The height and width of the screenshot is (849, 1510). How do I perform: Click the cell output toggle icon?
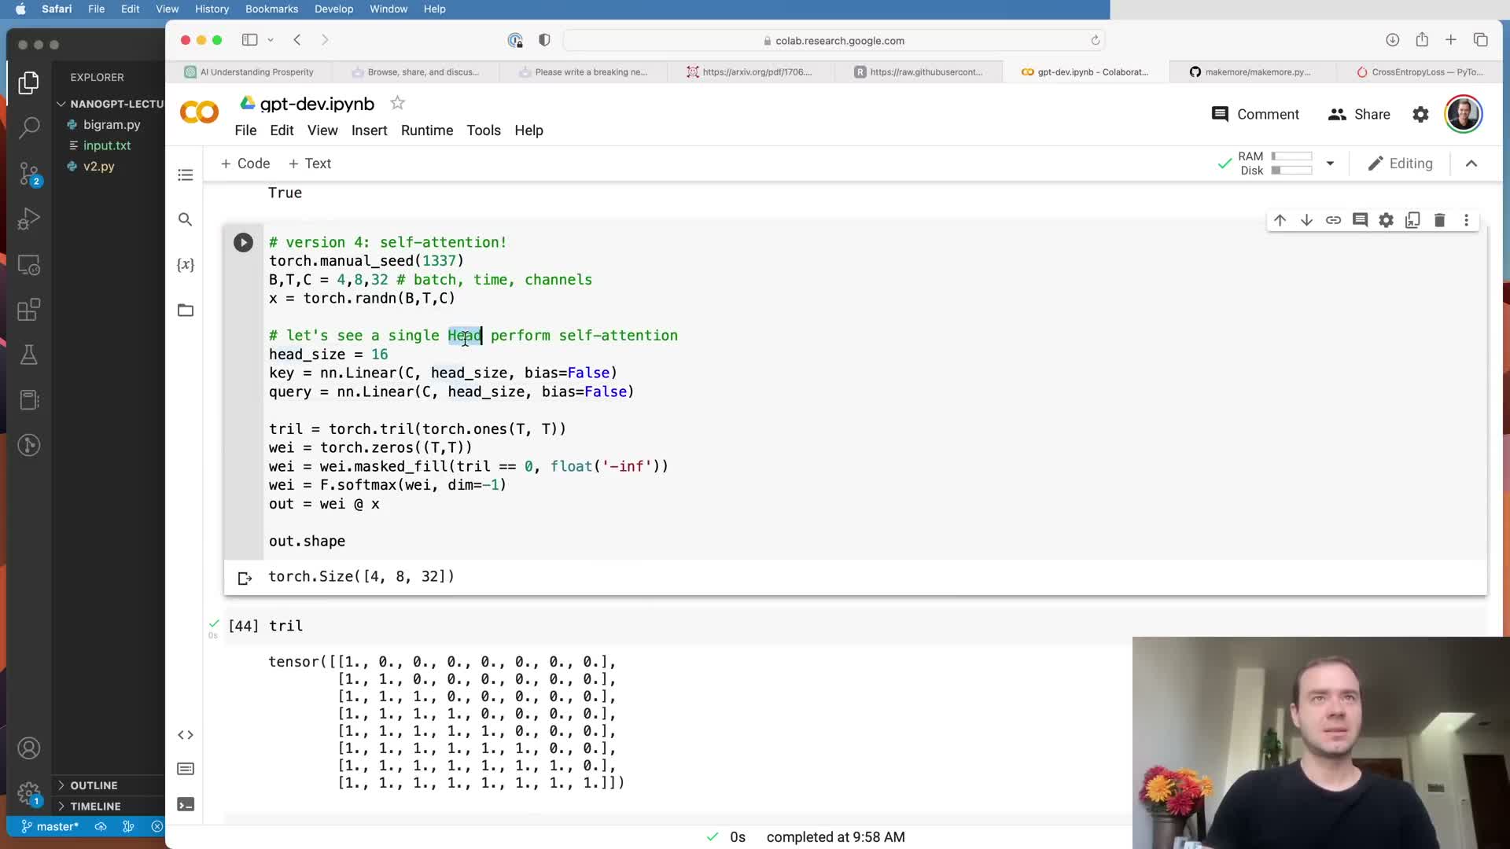(245, 578)
